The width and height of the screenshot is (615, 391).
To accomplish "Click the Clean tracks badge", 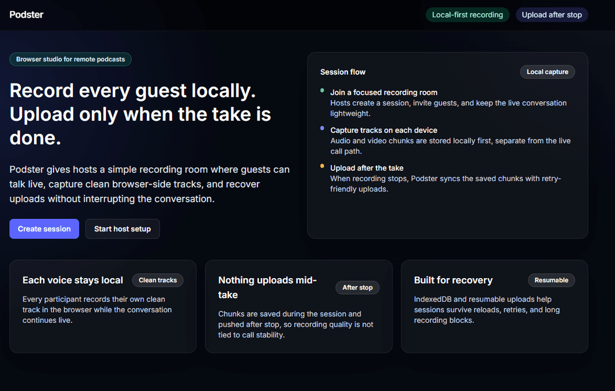I will click(x=158, y=280).
